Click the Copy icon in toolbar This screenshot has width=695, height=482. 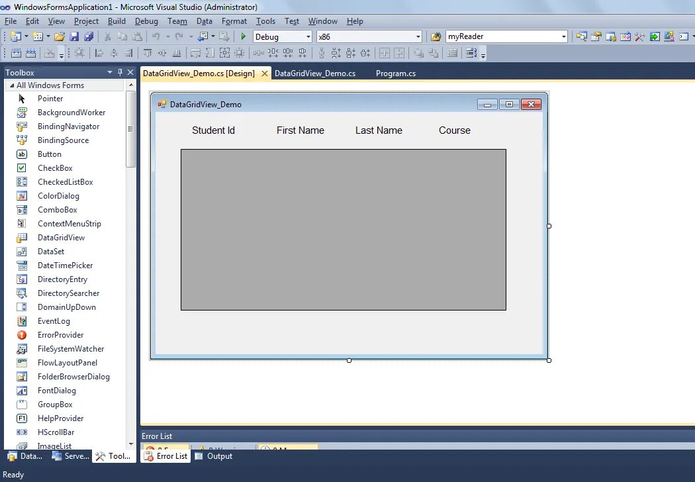point(122,37)
